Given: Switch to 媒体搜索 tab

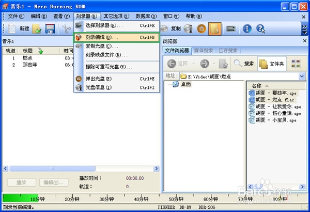Looking at the screenshot, I should click(204, 51).
